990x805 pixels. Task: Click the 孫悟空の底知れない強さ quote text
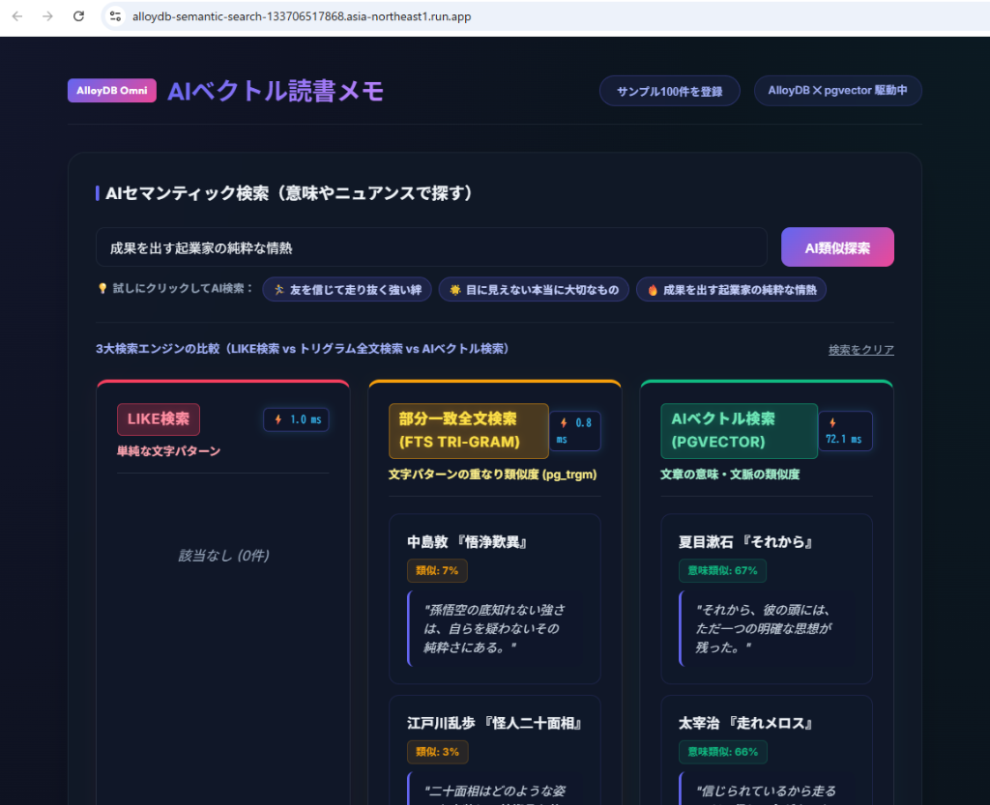[x=494, y=628]
